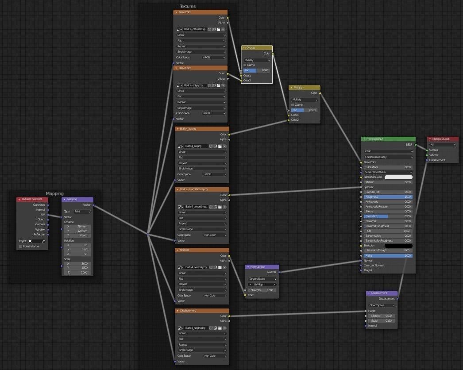This screenshot has width=463, height=370.
Task: Unlink the Bark4_normal.png image
Action: click(225, 267)
